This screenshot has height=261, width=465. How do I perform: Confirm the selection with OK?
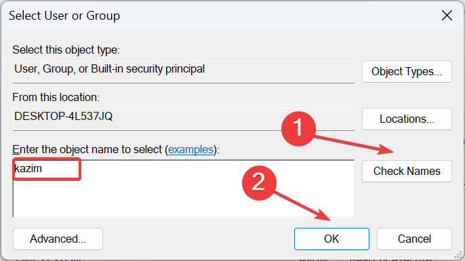pos(331,239)
